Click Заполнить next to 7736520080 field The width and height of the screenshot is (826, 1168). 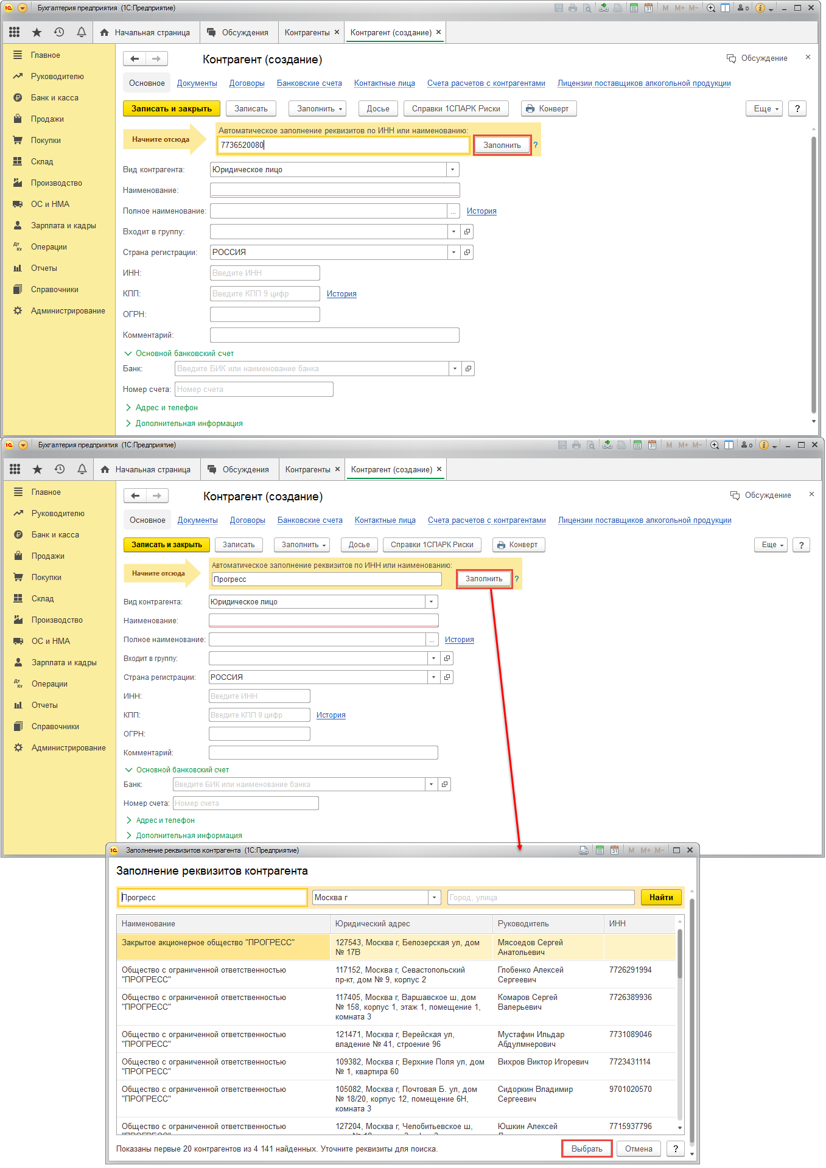(502, 145)
